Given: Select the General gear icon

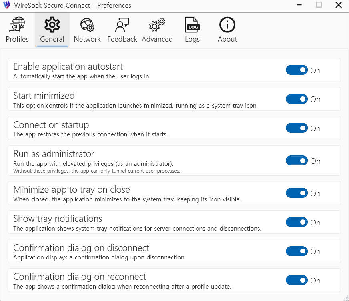Looking at the screenshot, I should click(52, 24).
